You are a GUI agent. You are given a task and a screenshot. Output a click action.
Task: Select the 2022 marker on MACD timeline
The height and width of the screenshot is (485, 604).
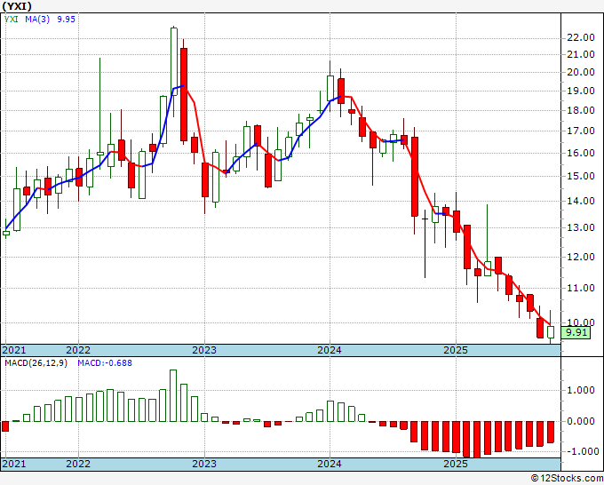click(78, 464)
